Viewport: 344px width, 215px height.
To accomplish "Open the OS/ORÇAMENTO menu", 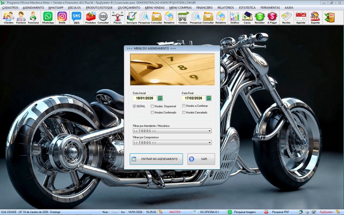I will coord(129,7).
